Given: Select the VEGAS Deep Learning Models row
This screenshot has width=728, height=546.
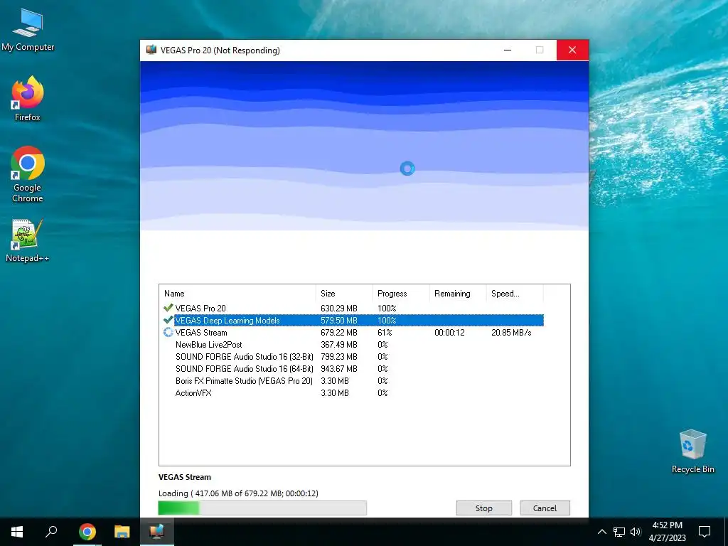Looking at the screenshot, I should click(353, 320).
